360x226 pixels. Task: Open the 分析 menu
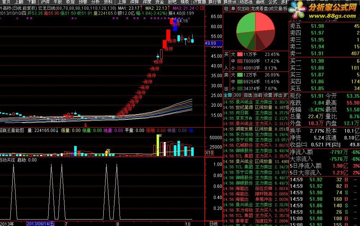(x=95, y=2)
